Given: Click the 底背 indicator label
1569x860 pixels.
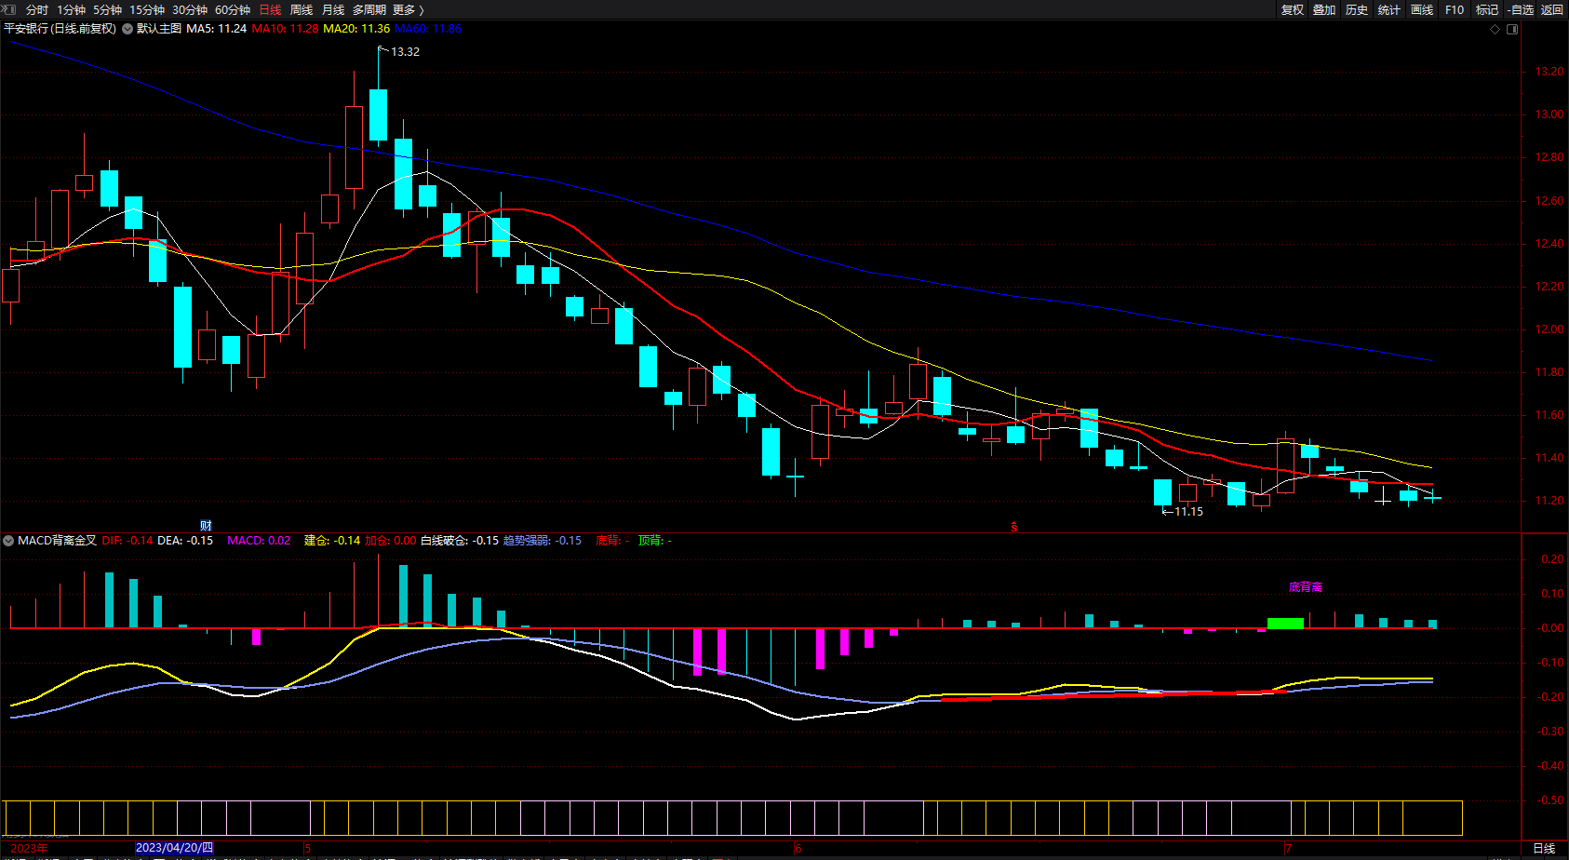Looking at the screenshot, I should (612, 541).
